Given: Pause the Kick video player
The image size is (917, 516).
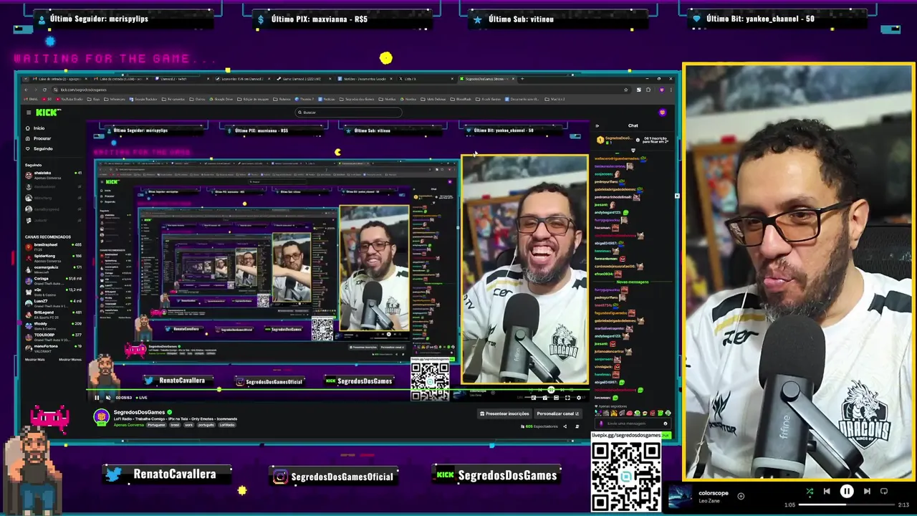Looking at the screenshot, I should [x=97, y=397].
